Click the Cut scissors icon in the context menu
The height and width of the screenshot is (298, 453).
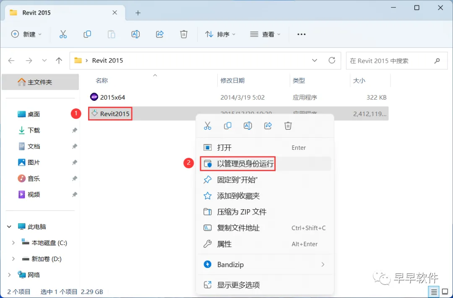(x=208, y=126)
